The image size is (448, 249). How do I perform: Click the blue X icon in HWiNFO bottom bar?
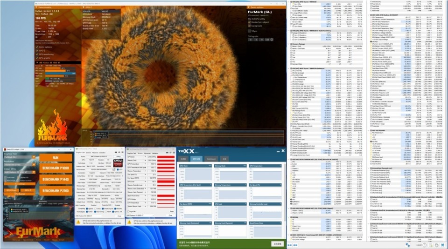pyautogui.click(x=442, y=245)
